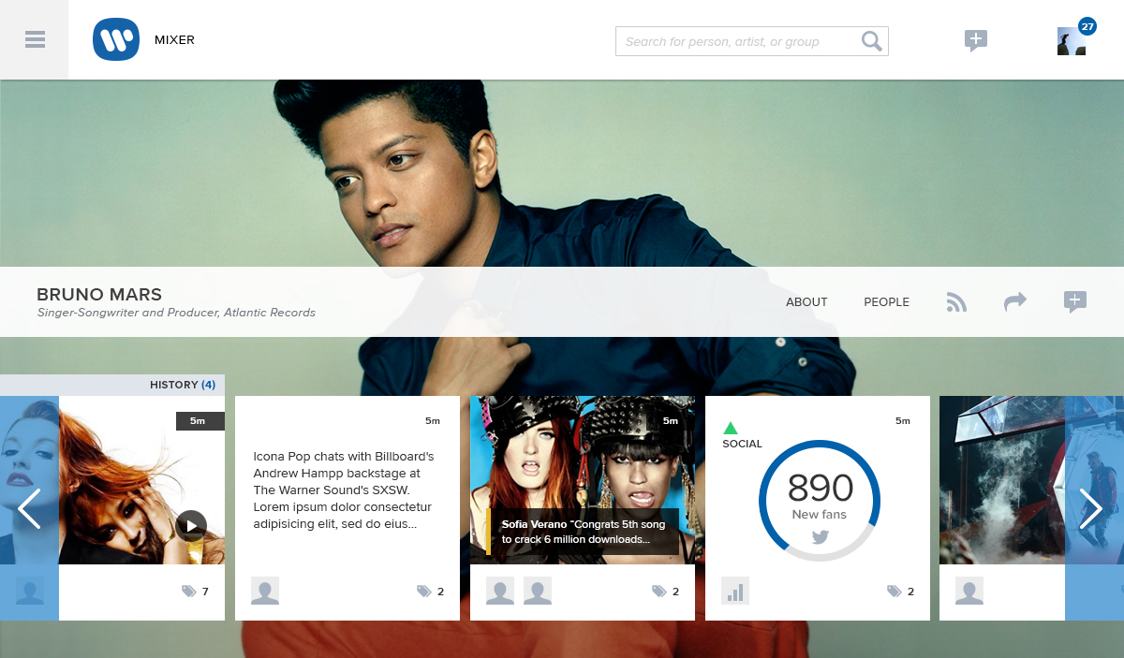This screenshot has height=658, width=1124.
Task: Click the search magnifier icon
Action: [871, 41]
